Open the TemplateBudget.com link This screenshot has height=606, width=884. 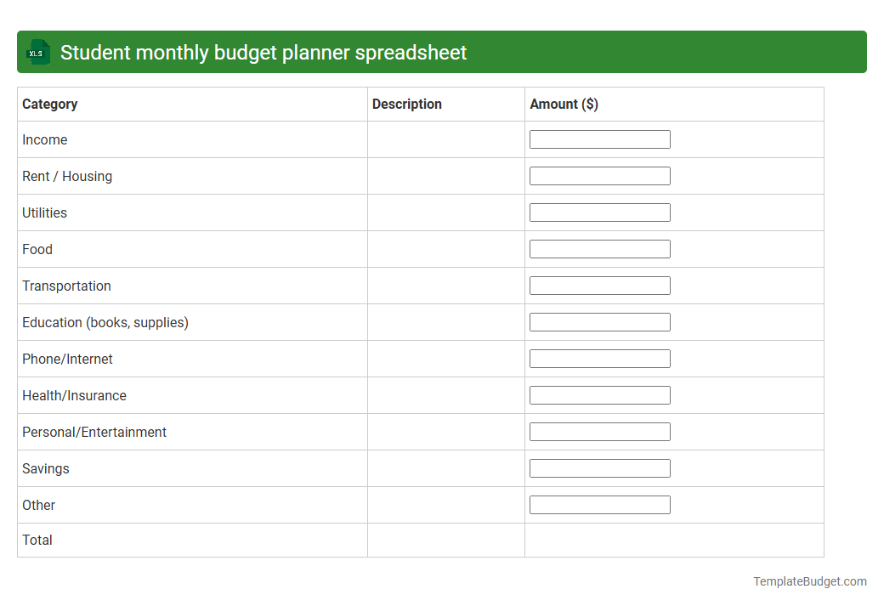coord(809,581)
